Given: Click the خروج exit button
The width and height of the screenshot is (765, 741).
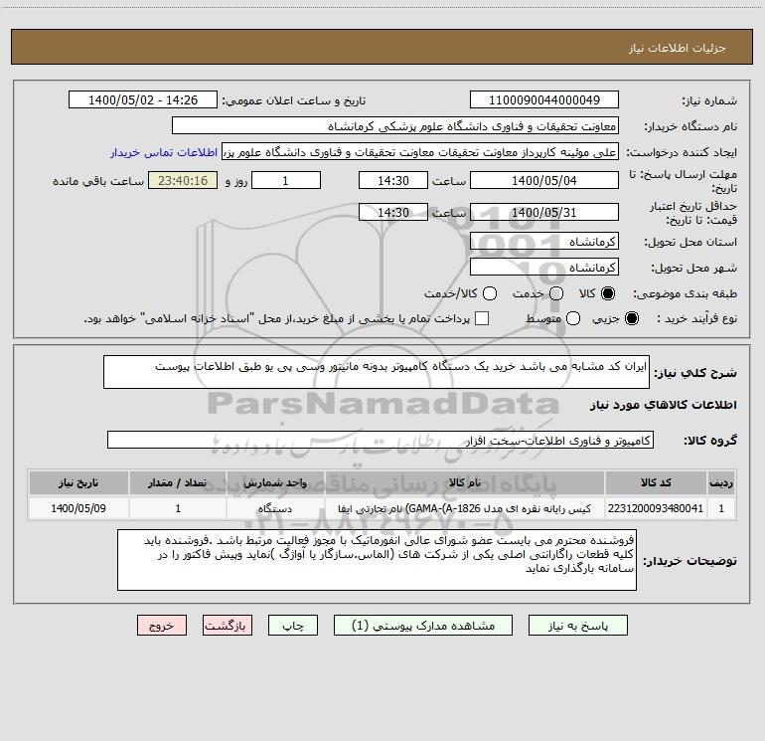Looking at the screenshot, I should point(162,626).
